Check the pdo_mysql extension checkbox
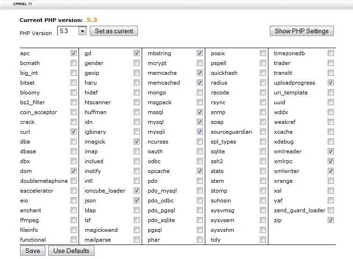353x259 pixels. 200,191
